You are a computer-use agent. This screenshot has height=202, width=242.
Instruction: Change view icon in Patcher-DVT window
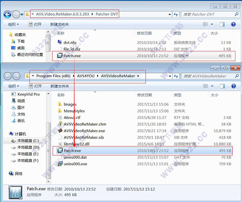205,24
